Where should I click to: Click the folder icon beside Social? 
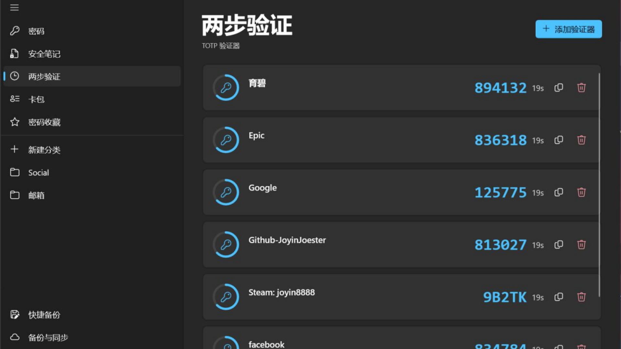pyautogui.click(x=15, y=172)
